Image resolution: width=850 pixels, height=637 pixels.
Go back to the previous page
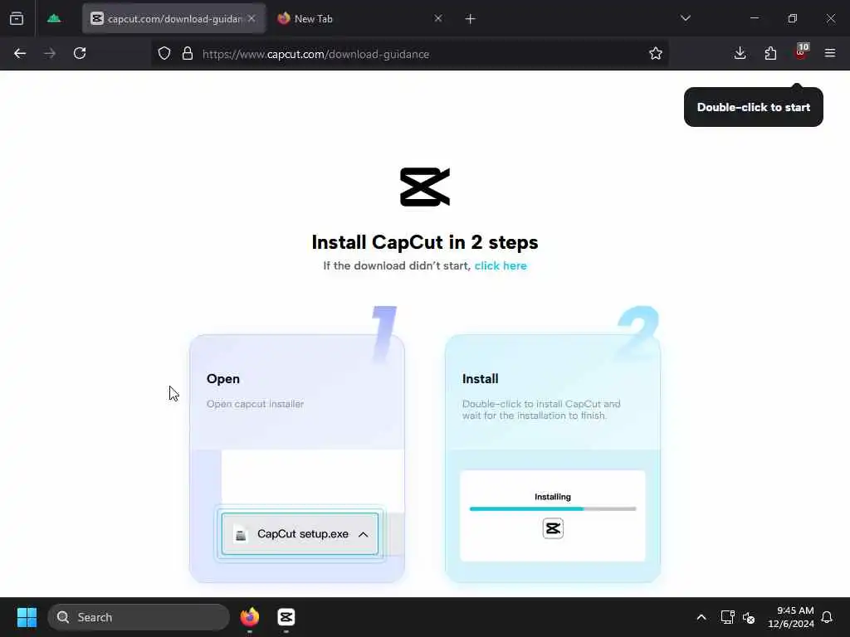coord(20,54)
